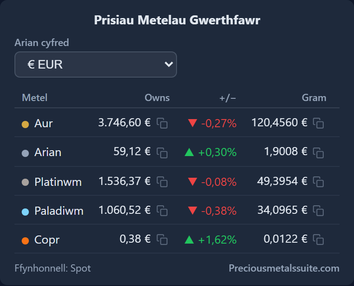Click the Copr +1,62% change value
The height and width of the screenshot is (286, 354).
coord(217,240)
